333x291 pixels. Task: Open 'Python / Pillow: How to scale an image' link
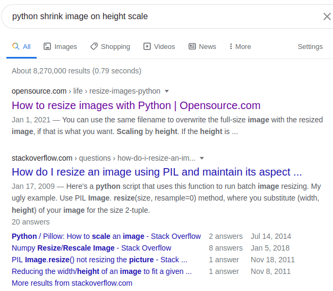106,236
